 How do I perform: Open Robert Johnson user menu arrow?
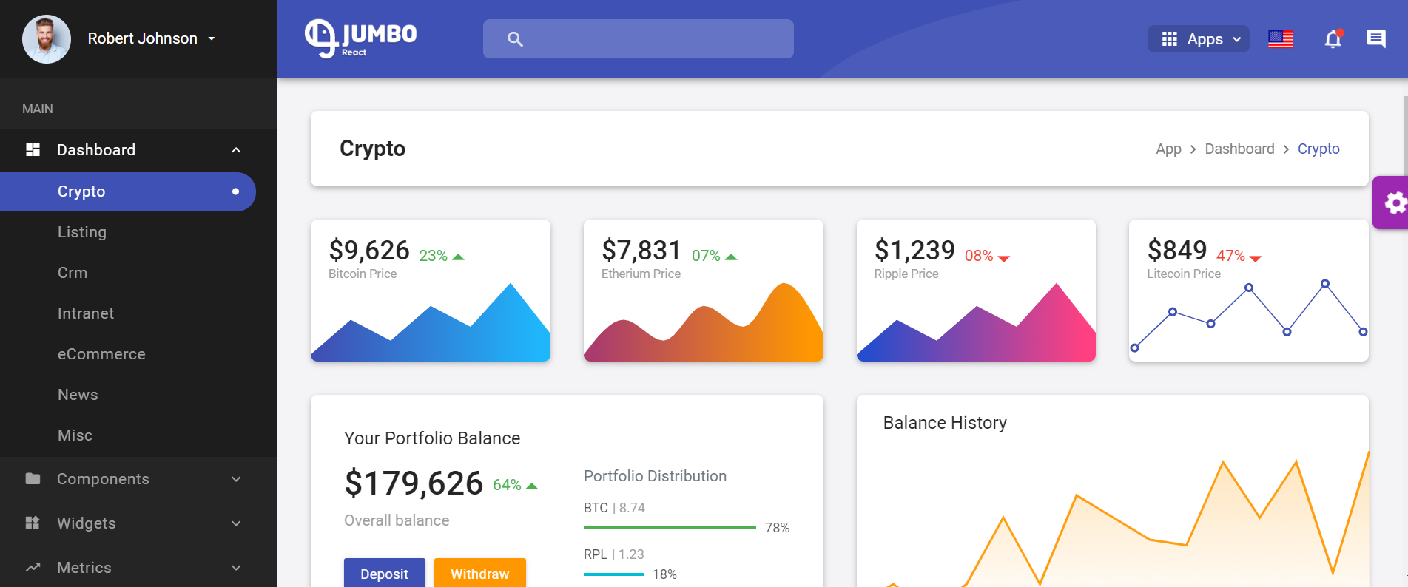pos(212,38)
